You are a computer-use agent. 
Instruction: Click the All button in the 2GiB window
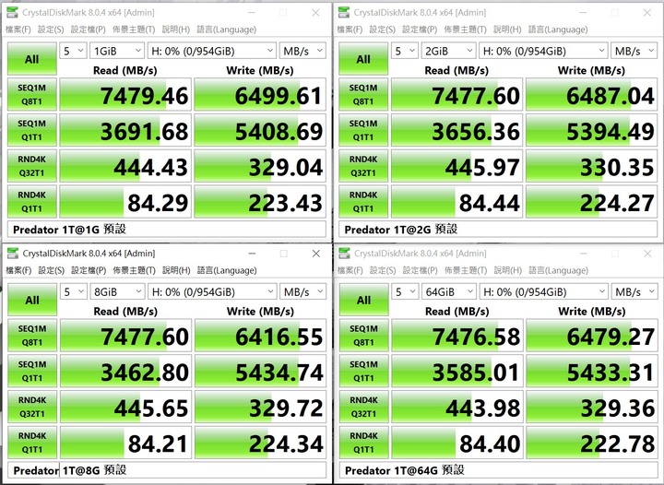pos(363,59)
